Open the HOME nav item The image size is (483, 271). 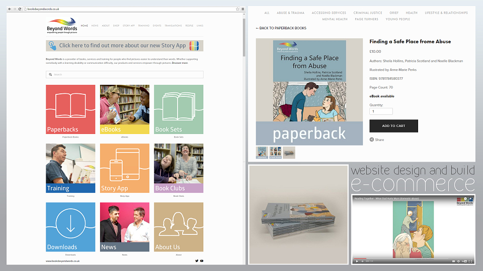(x=85, y=26)
